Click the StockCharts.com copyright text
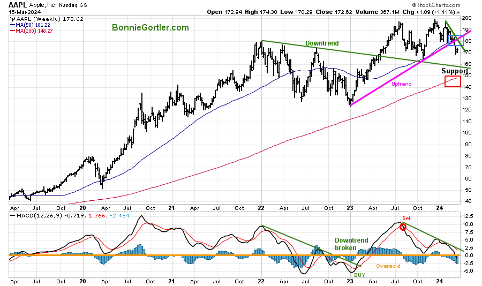Image resolution: width=482 pixels, height=286 pixels. 436,5
